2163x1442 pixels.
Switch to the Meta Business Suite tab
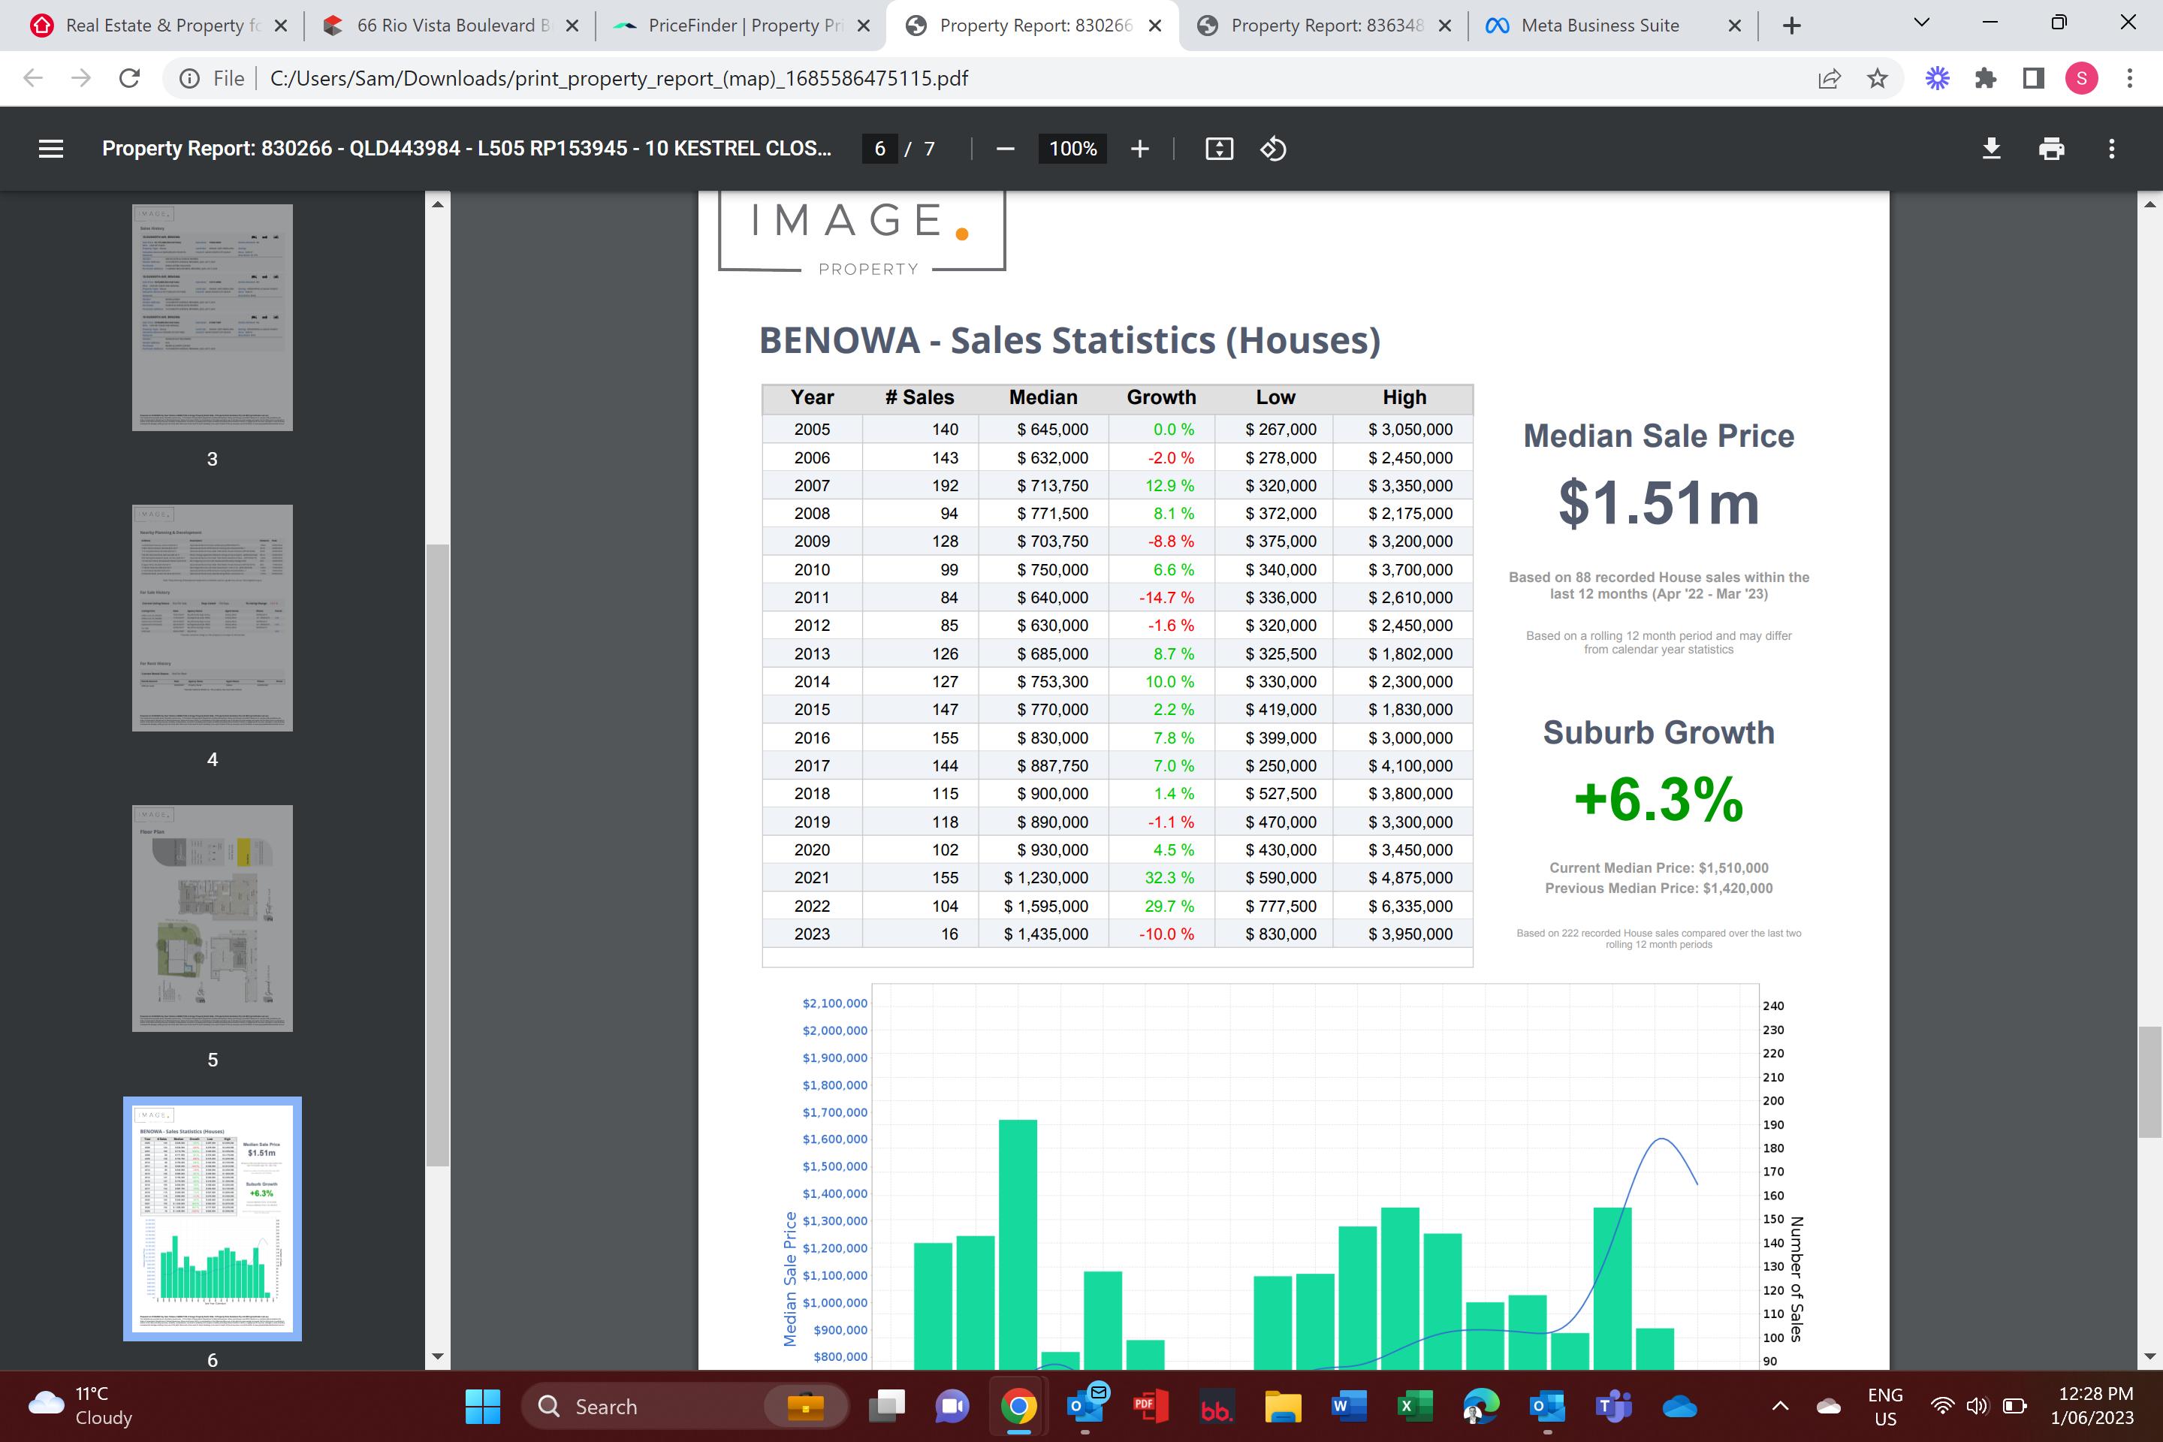click(x=1599, y=26)
